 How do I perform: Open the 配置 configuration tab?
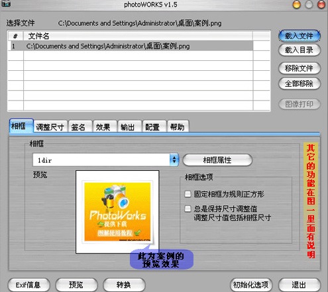[154, 127]
